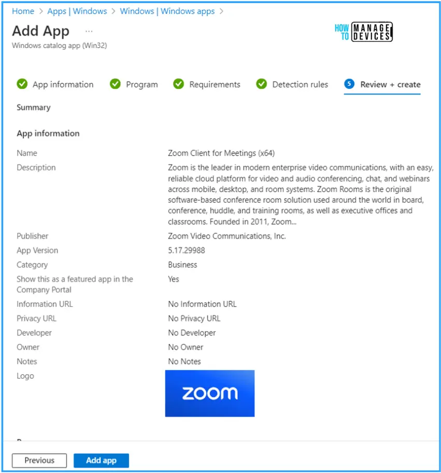Screen dimensions: 441x473
Task: Click the Summary heading
Action: tap(34, 108)
